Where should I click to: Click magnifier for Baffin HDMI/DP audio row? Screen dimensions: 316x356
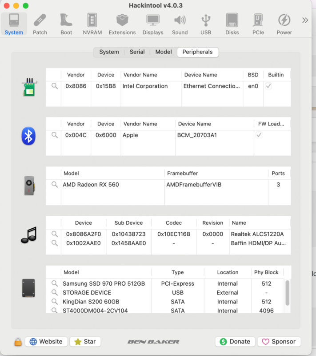[x=55, y=243]
